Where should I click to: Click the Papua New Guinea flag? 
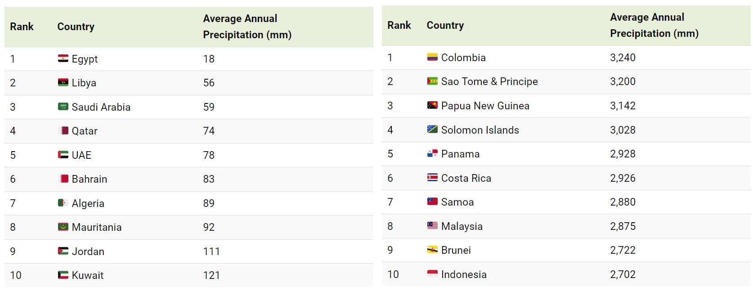(432, 105)
